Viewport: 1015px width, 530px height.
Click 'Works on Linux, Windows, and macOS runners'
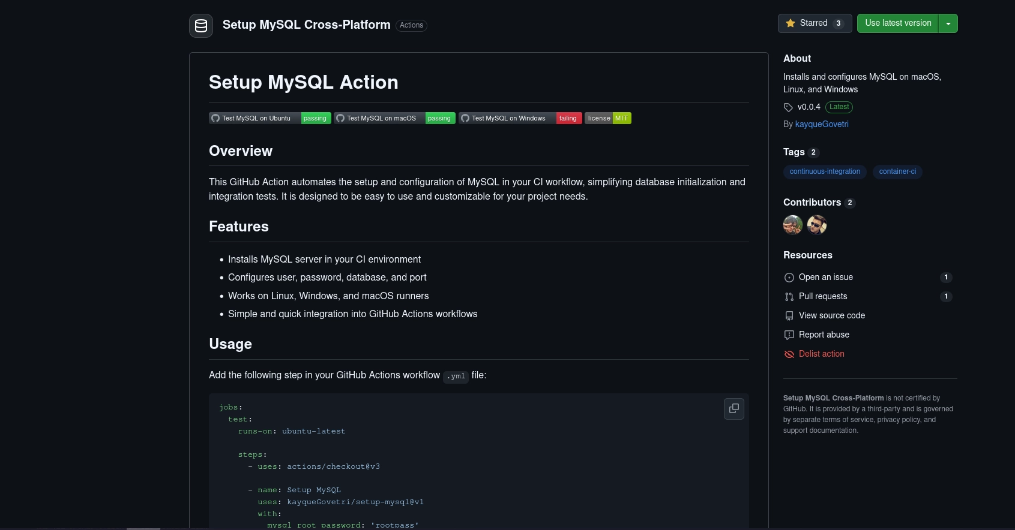(328, 296)
